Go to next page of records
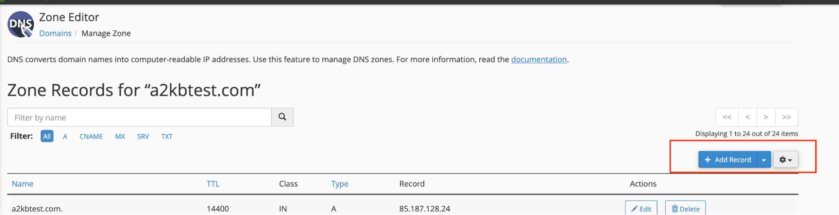Image resolution: width=839 pixels, height=215 pixels. 766,117
